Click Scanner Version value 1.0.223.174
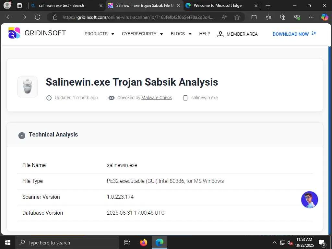Screen dimensions: 332x249 (120, 197)
